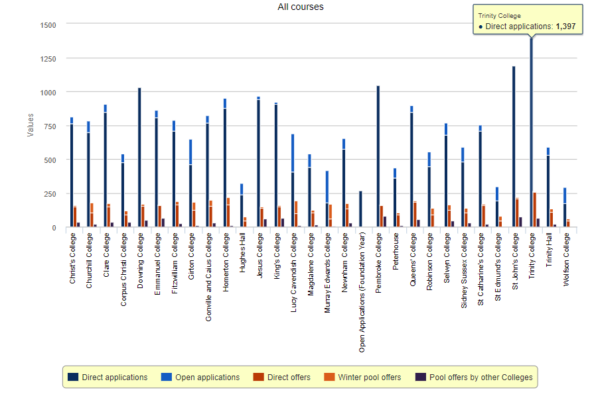Click the Fitzwilliam College axis label

tap(175, 263)
